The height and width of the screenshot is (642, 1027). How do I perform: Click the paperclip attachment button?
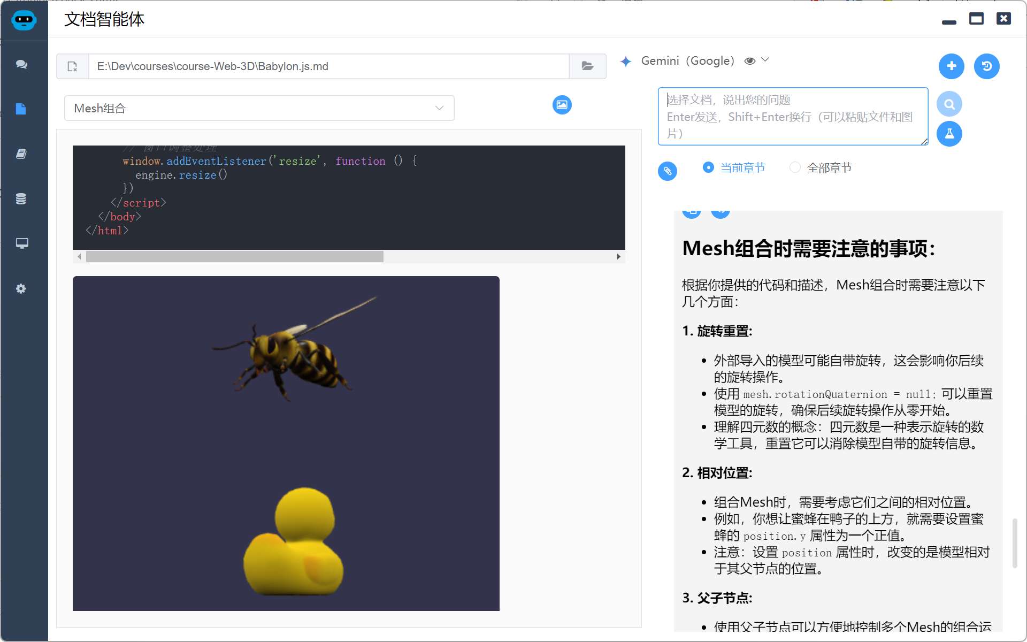click(668, 171)
